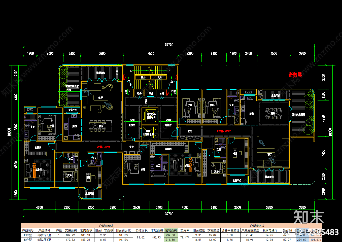This screenshot has height=242, width=342.
Task: Select the 4950 vertical dimension on the right
Action: point(323,119)
